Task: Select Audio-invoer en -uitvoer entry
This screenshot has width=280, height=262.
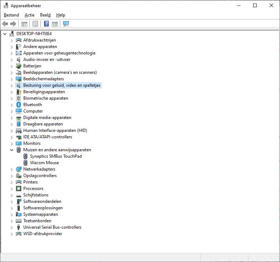Action: click(x=47, y=59)
